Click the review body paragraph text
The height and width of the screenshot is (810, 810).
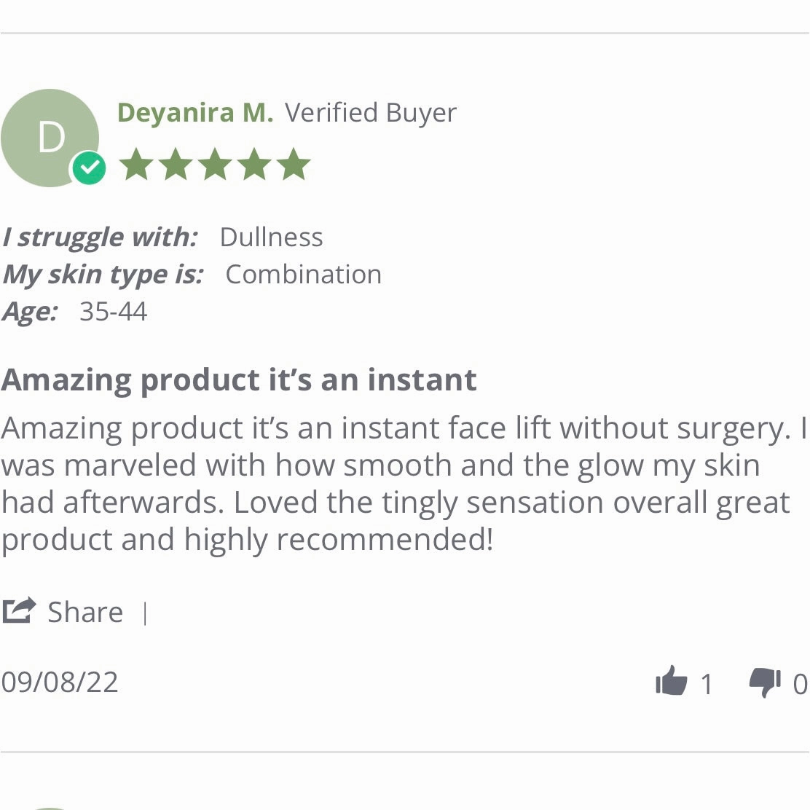[x=403, y=484]
